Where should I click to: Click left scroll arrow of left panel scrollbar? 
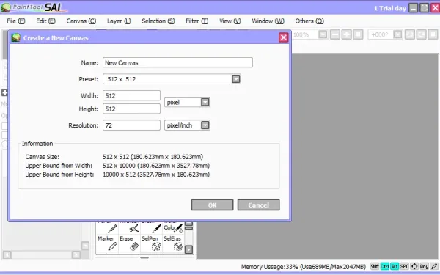7,254
